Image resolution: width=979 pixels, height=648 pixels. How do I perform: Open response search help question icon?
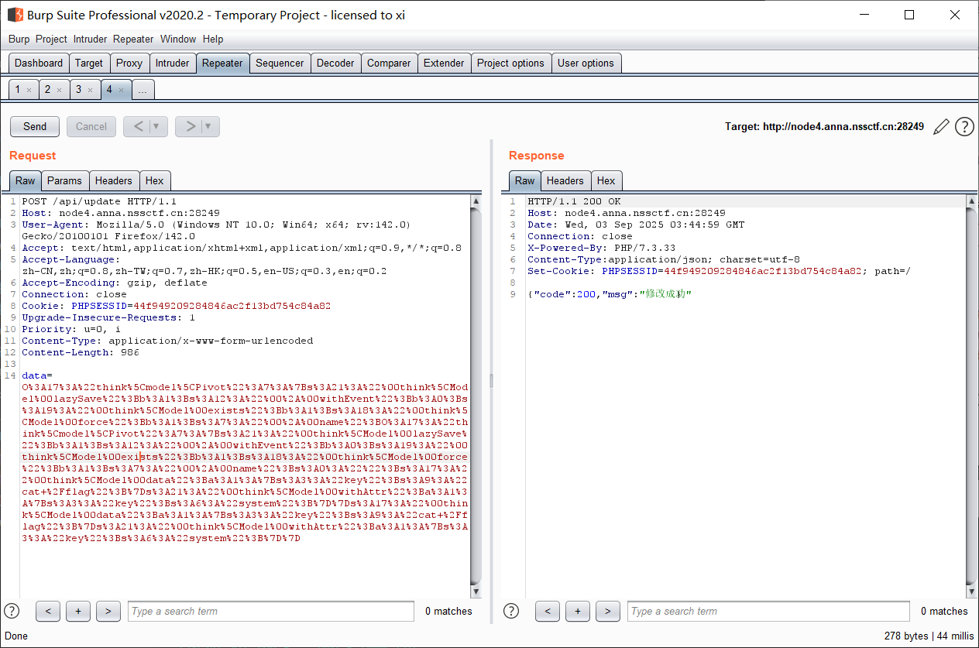pyautogui.click(x=511, y=611)
